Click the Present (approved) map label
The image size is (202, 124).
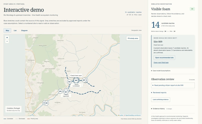(x=66, y=95)
